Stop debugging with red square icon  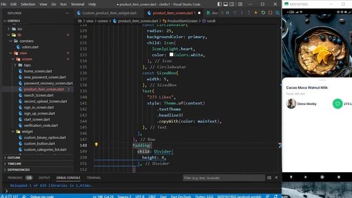pyautogui.click(x=270, y=13)
